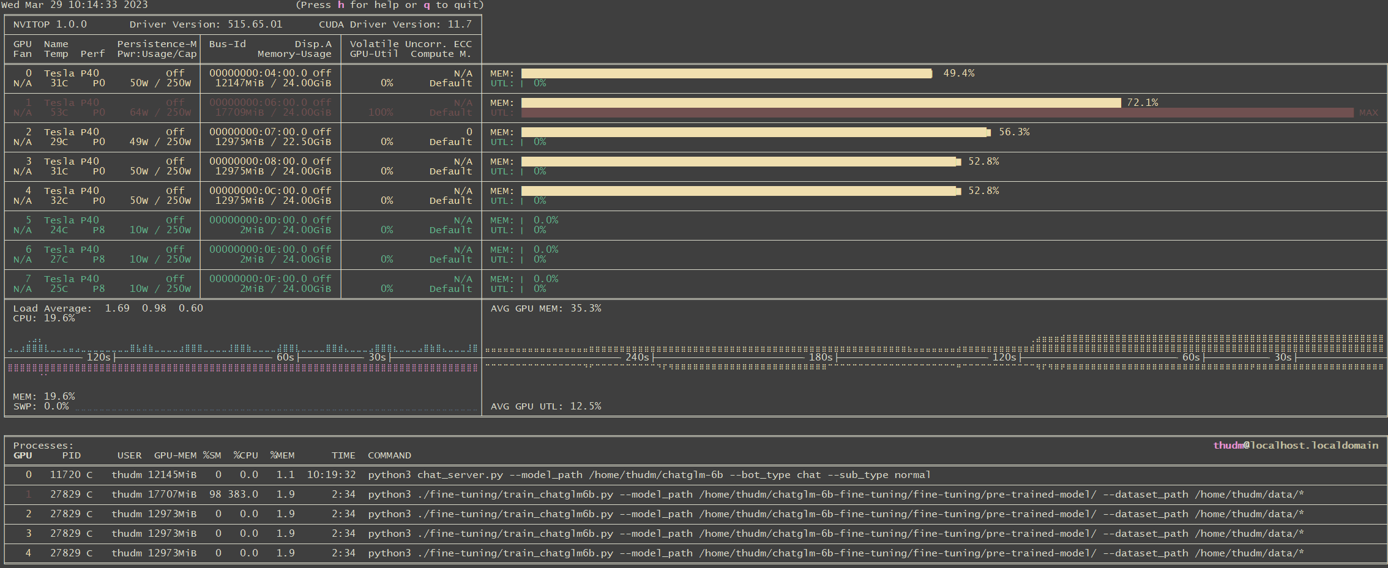
Task: Click the PID column header
Action: [x=71, y=455]
